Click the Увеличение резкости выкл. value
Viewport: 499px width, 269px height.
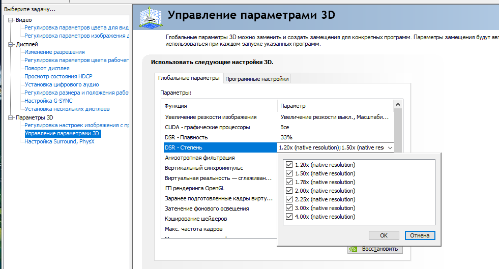pos(335,117)
